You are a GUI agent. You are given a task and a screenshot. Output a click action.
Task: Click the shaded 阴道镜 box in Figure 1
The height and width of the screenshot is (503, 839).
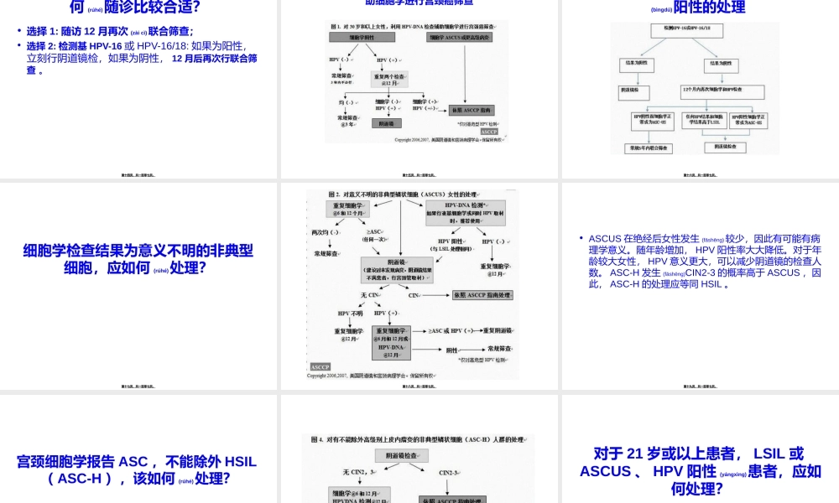click(387, 123)
